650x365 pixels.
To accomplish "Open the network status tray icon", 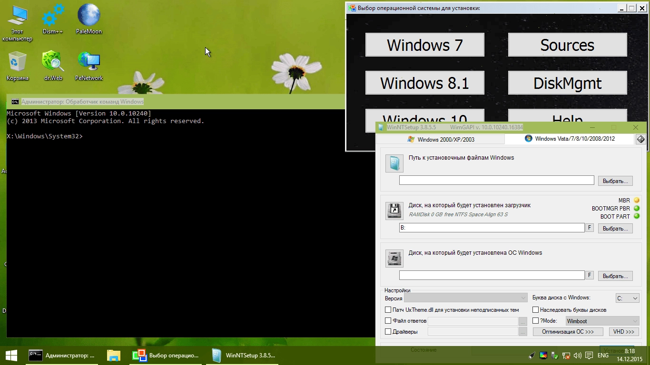I will (x=566, y=355).
